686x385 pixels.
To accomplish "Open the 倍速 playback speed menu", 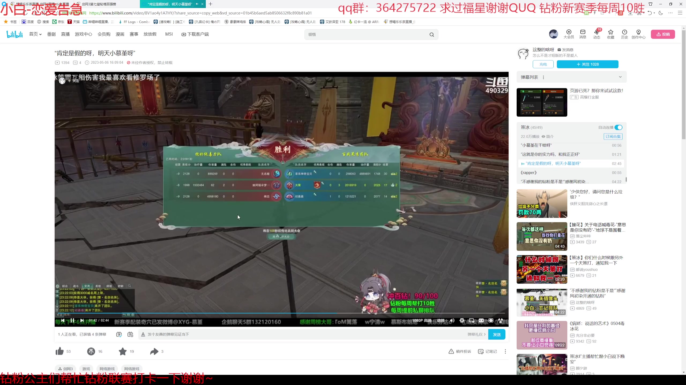I will [x=441, y=320].
